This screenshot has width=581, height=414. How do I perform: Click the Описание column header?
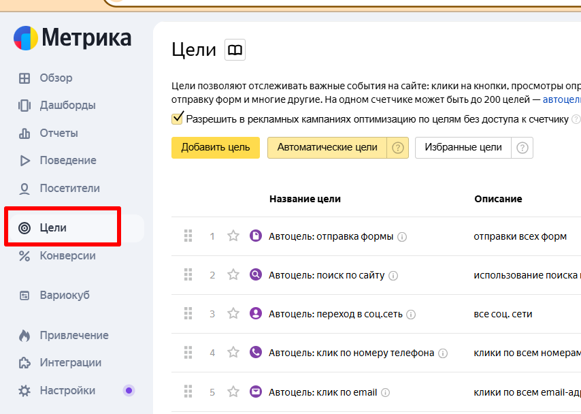click(x=498, y=199)
